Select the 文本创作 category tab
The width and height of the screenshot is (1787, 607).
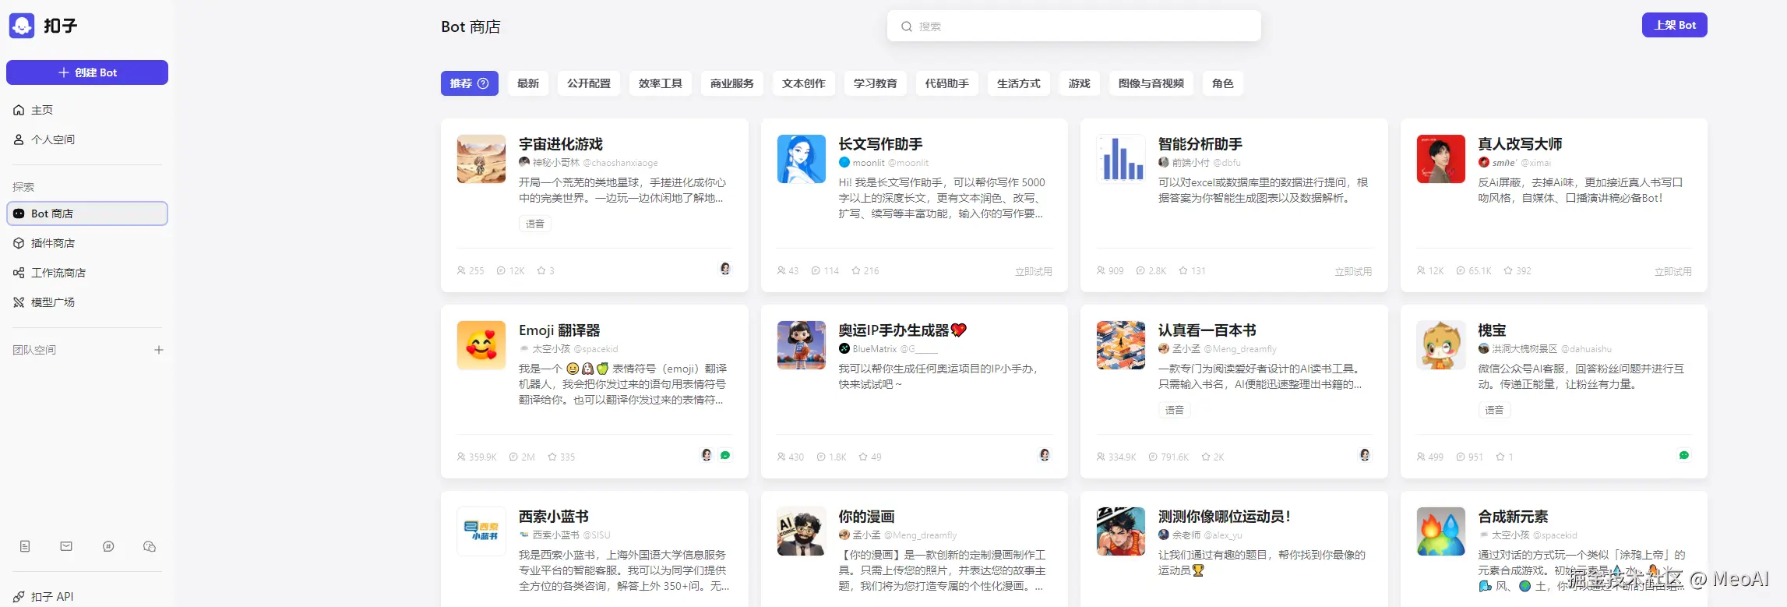[x=804, y=83]
